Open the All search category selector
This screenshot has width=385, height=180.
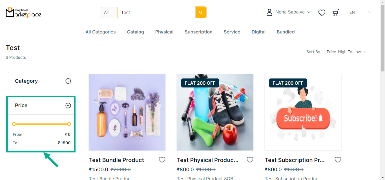click(109, 12)
